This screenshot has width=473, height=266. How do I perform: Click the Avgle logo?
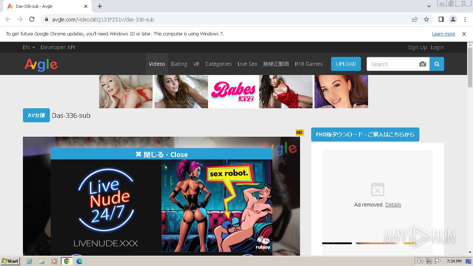pos(41,65)
